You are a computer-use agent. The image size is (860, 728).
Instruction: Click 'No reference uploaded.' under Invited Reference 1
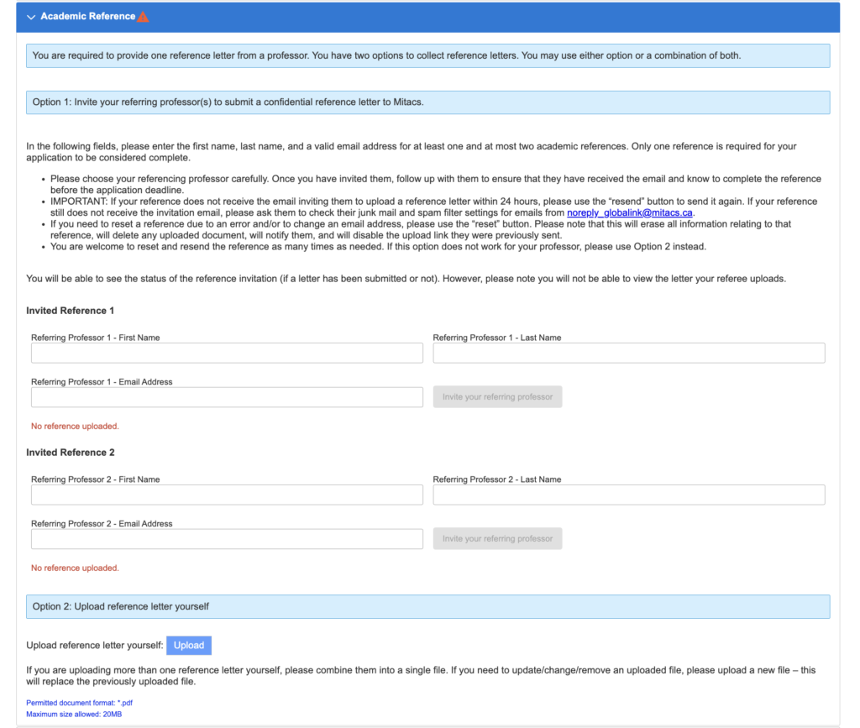pos(75,427)
